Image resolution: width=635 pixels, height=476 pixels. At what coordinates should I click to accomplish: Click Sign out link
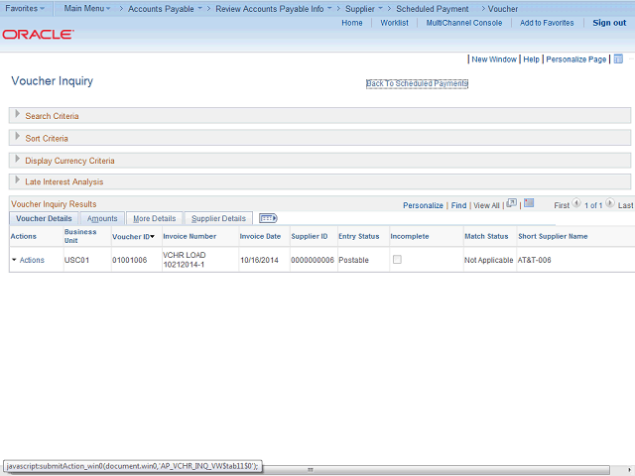point(609,23)
